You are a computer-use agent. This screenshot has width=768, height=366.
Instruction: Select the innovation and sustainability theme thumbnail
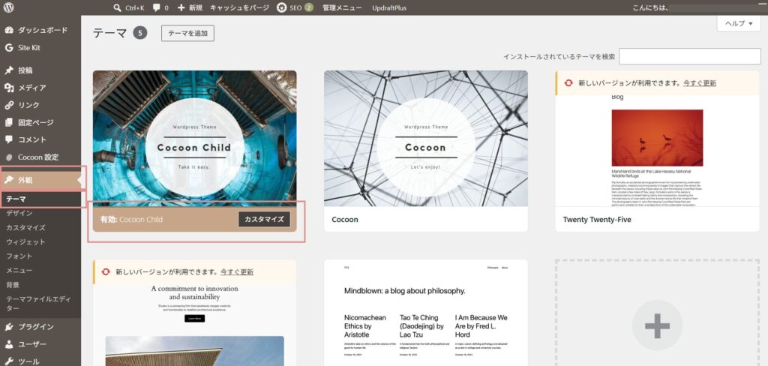pos(194,325)
